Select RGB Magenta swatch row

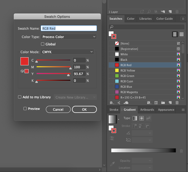145,92
